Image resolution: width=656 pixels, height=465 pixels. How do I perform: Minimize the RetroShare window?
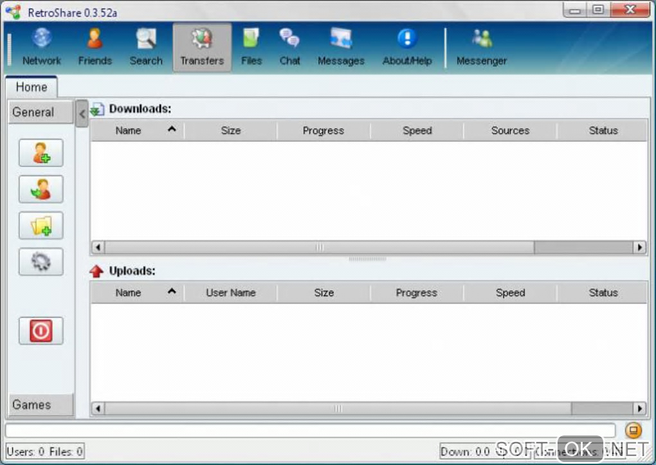[575, 10]
